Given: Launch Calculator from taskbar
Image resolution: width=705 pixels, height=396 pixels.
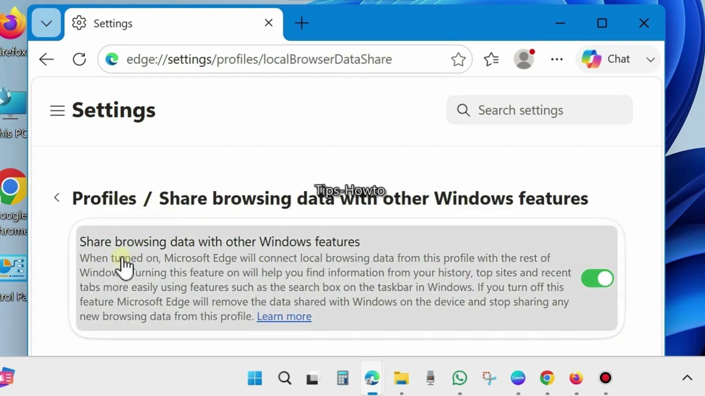Looking at the screenshot, I should click(x=343, y=378).
